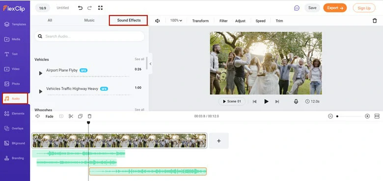Viewport: 383px width, 181px height.
Task: Click the duplicate icon in timeline toolbar
Action: tap(80, 116)
